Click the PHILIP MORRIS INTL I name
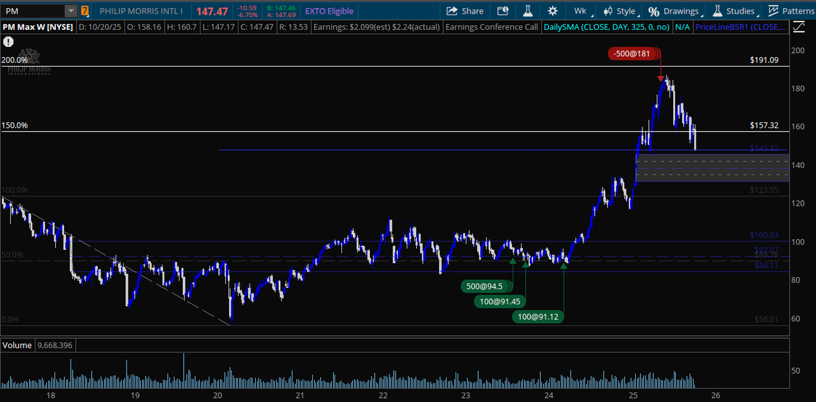Viewport: 816px width, 402px height. click(141, 11)
